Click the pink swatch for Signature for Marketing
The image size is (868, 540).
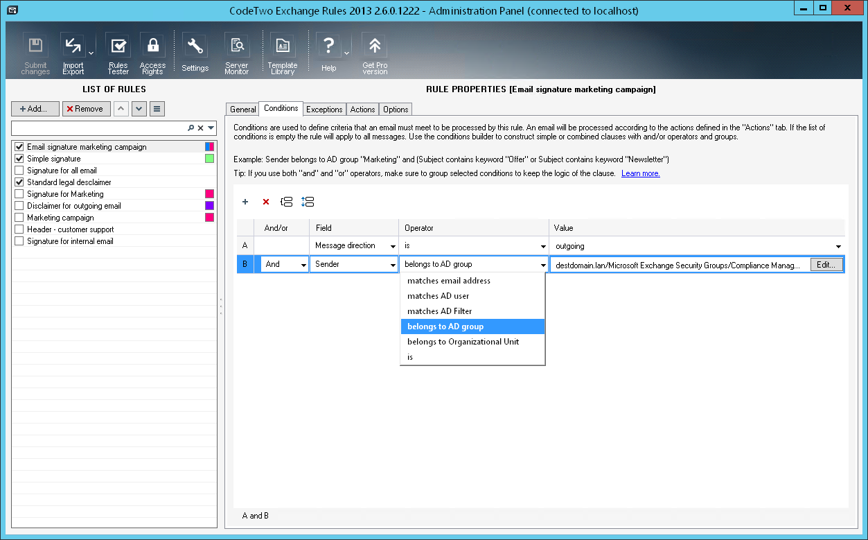click(209, 194)
